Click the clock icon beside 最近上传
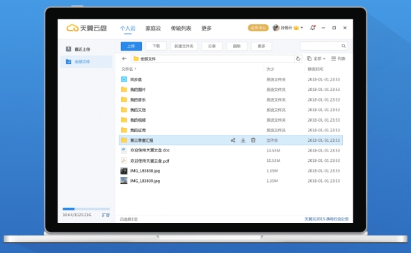The image size is (411, 253). [x=68, y=49]
